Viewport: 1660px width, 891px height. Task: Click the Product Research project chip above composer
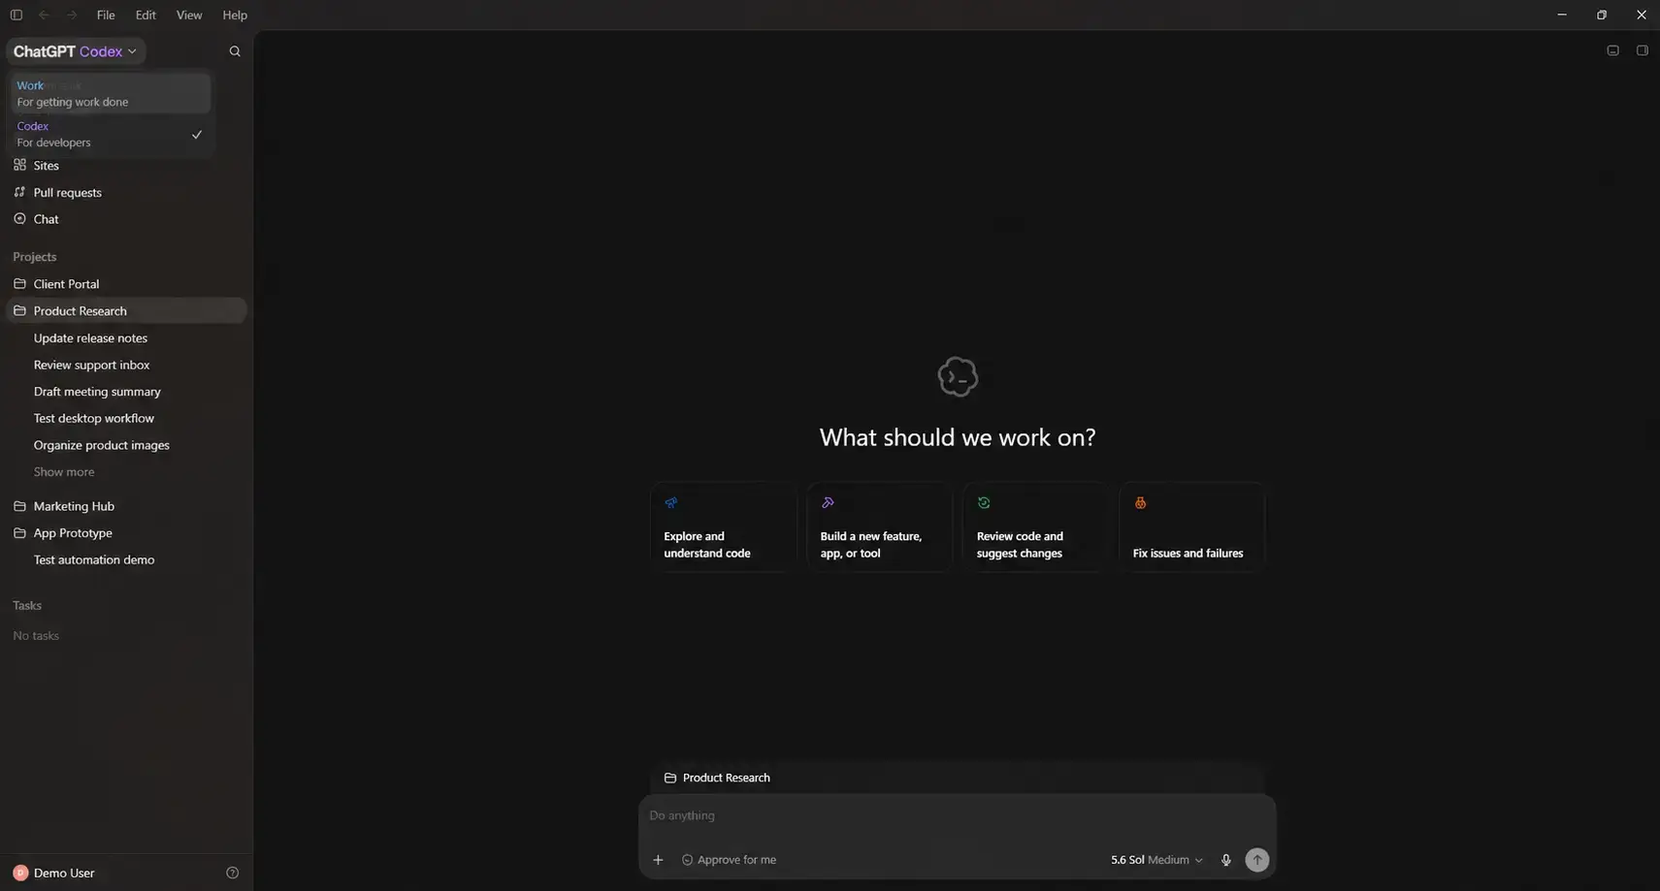[x=717, y=778]
